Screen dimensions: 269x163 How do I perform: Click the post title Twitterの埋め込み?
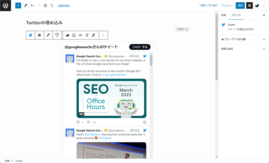(44, 22)
